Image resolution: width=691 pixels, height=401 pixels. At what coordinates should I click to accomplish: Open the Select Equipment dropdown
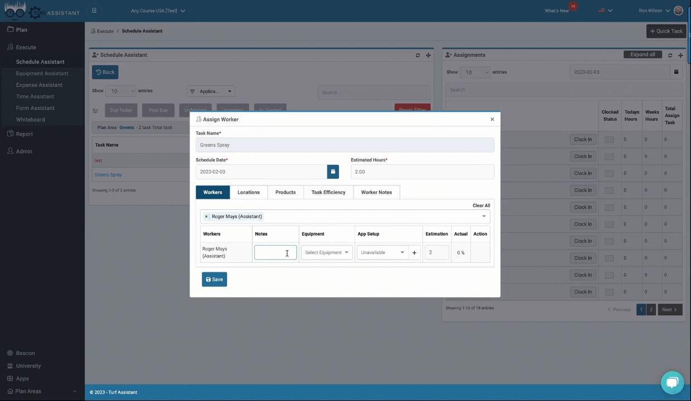326,252
